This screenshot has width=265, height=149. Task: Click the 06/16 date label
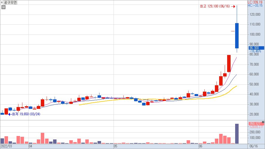(x=254, y=146)
